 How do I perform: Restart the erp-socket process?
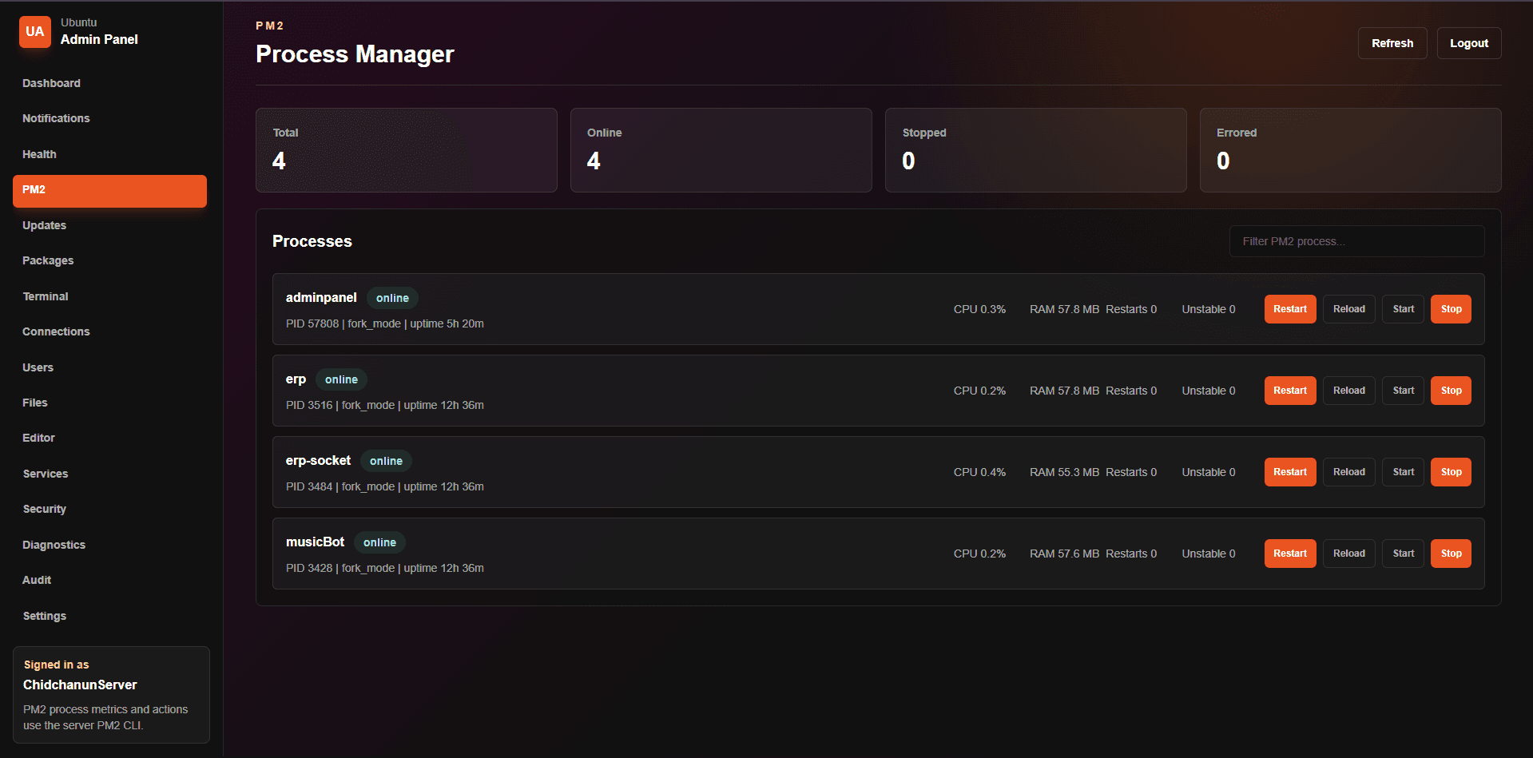[1290, 472]
